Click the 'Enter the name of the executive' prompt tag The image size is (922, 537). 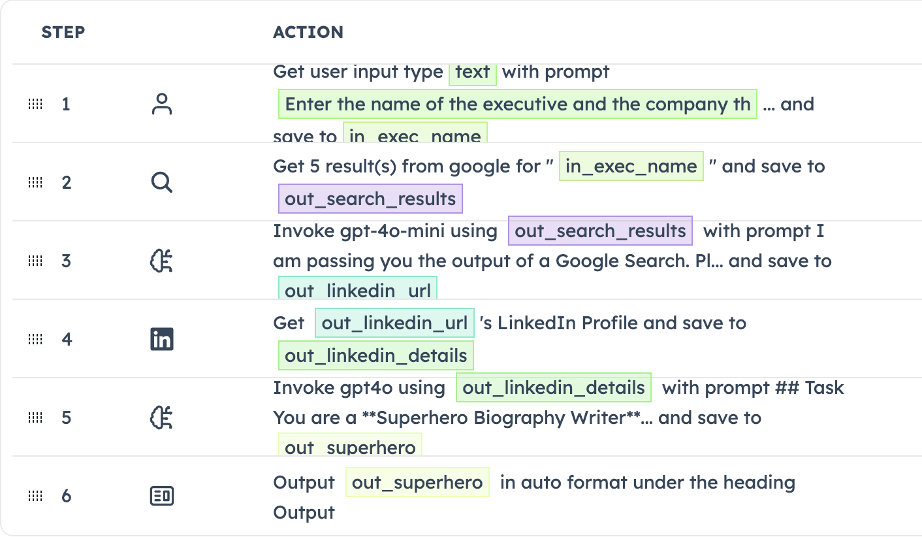click(517, 105)
